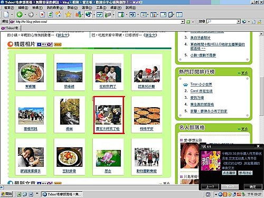Click 更多 link in 名人部落格

click(244, 129)
